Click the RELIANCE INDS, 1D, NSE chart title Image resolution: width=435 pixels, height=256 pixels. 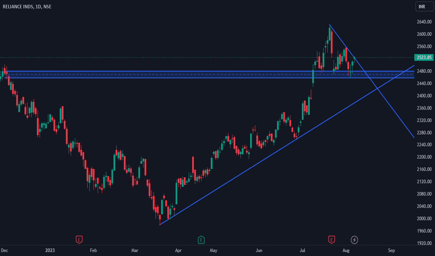tap(27, 7)
